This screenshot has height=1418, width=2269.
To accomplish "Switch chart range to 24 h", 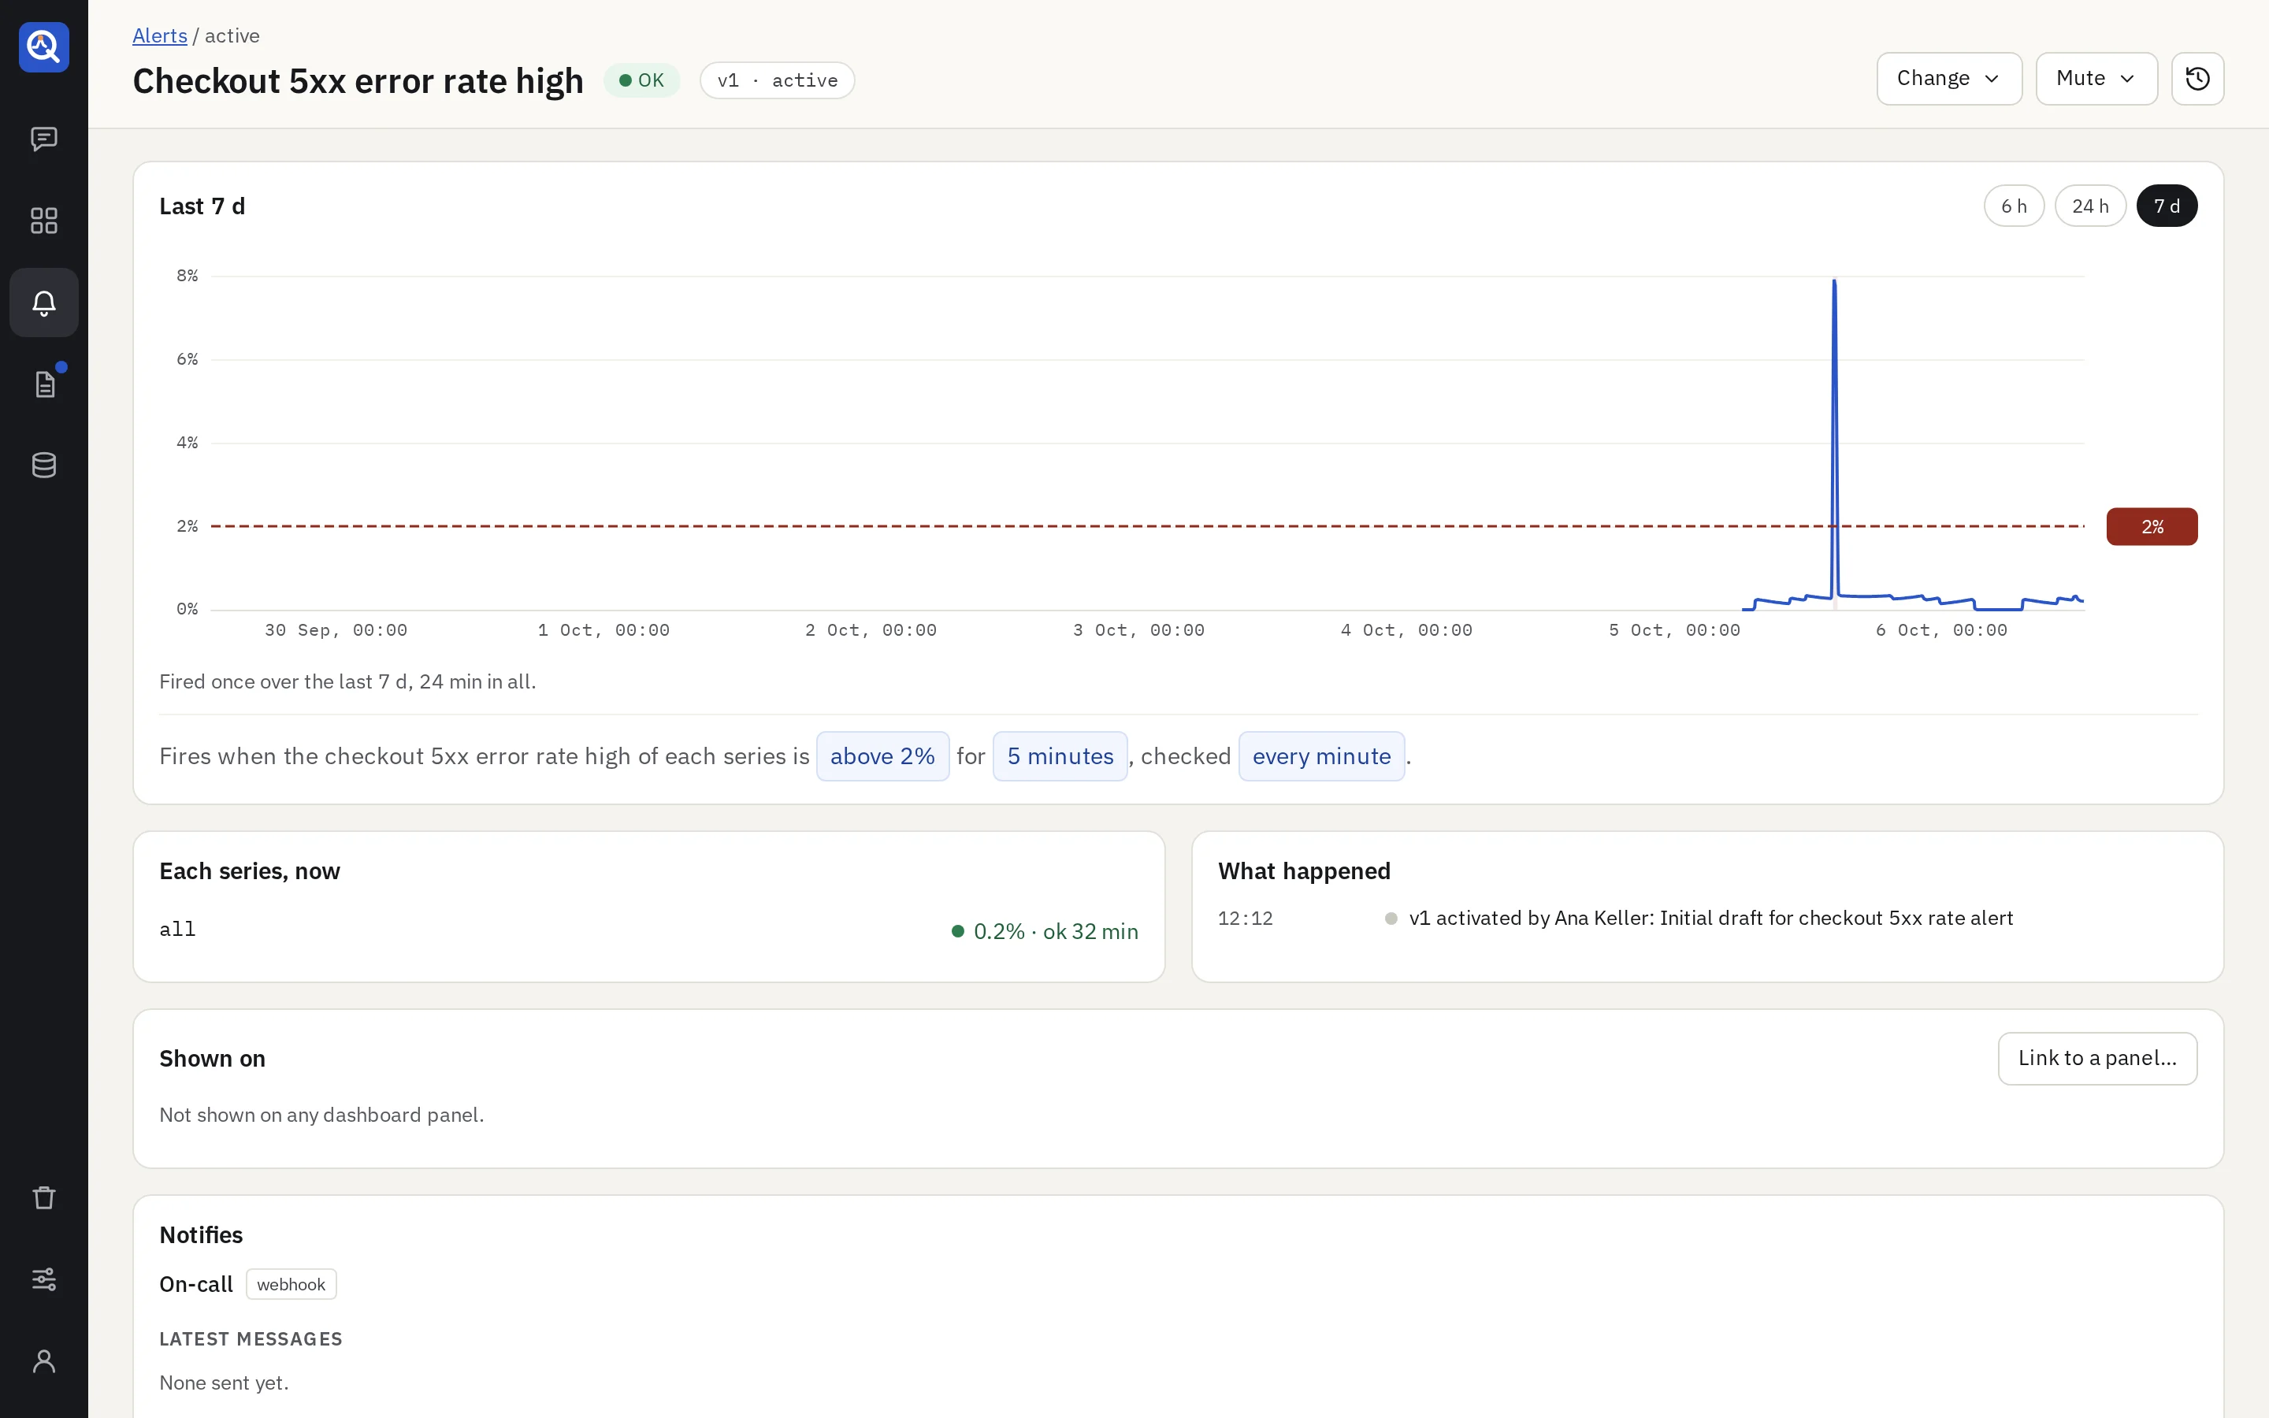I will click(x=2090, y=206).
